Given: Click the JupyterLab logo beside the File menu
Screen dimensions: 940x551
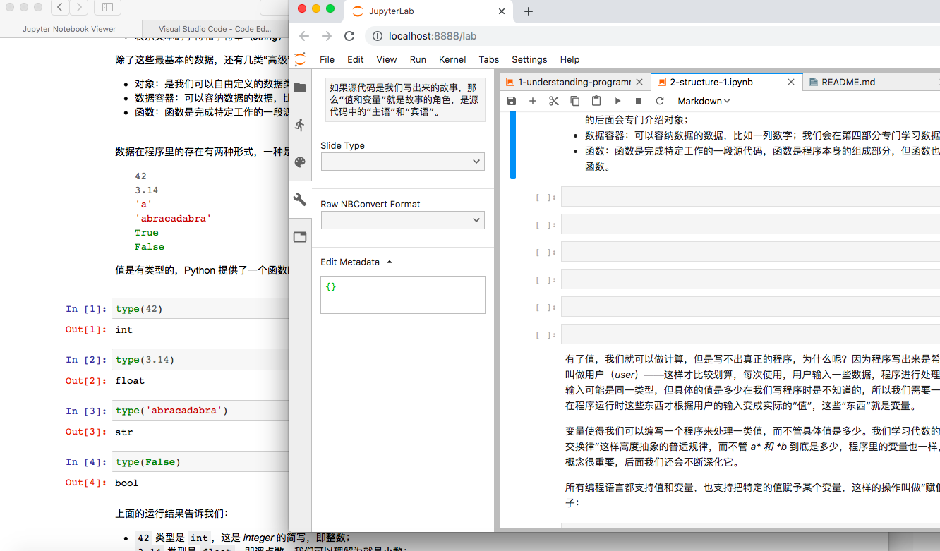Looking at the screenshot, I should click(x=301, y=59).
